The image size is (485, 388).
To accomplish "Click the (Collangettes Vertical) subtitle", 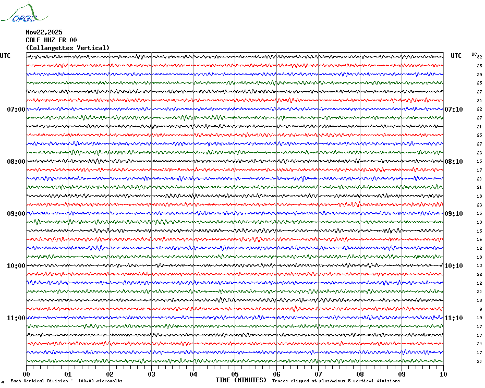I will click(x=68, y=48).
